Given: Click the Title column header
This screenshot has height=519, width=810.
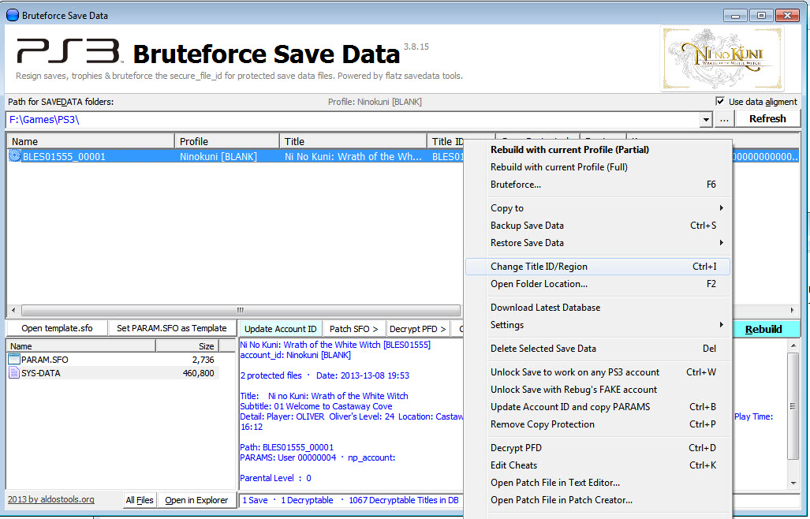Looking at the screenshot, I should pos(353,141).
